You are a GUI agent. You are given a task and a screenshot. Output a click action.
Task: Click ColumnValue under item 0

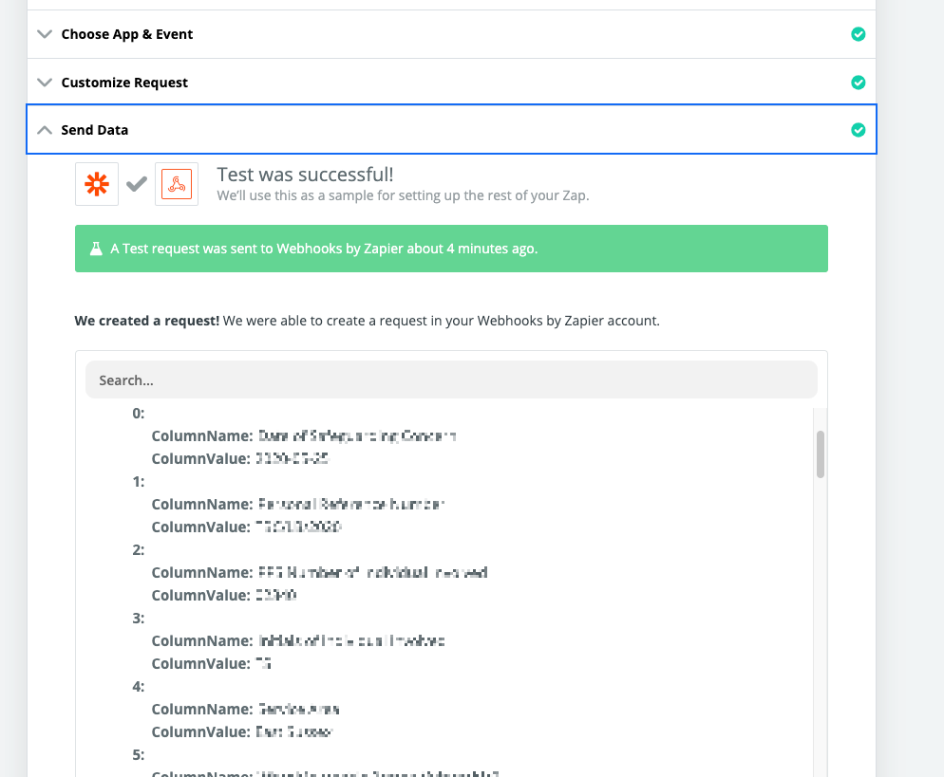coord(201,459)
